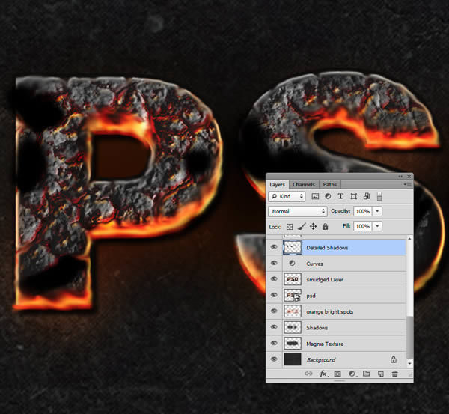Click the Shadows layer thumbnail
The height and width of the screenshot is (414, 449).
pos(293,327)
